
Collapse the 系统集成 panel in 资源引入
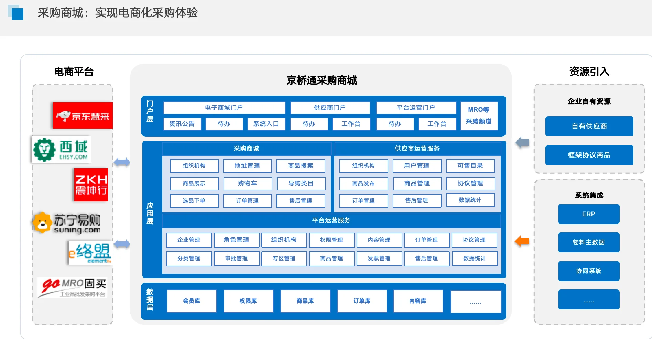point(589,195)
